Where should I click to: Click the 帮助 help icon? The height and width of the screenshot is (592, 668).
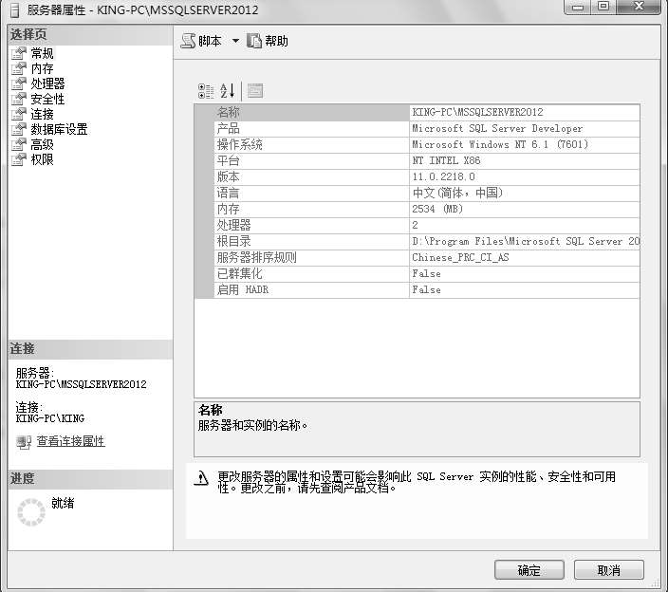click(x=254, y=41)
